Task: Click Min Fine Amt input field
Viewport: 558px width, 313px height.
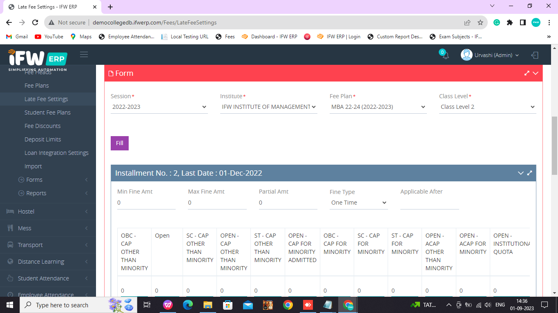Action: 146,203
